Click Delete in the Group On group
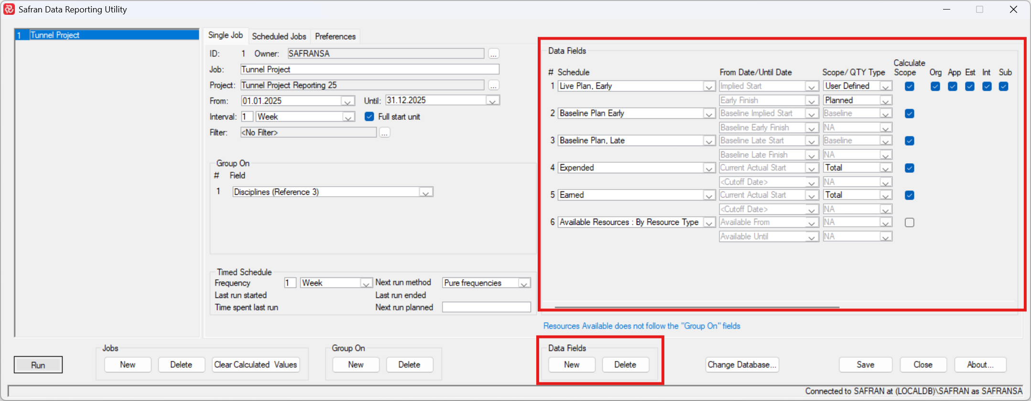The width and height of the screenshot is (1031, 401). pyautogui.click(x=410, y=365)
